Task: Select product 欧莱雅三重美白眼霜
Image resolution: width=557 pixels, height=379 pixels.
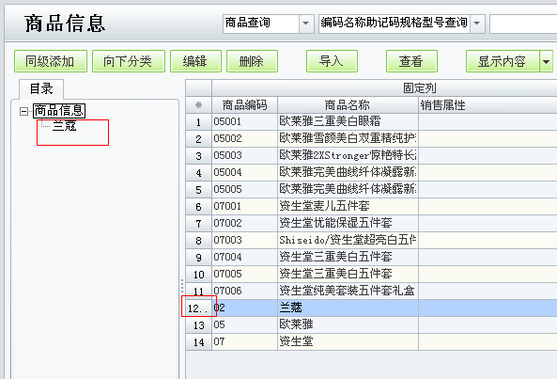Action: 348,121
